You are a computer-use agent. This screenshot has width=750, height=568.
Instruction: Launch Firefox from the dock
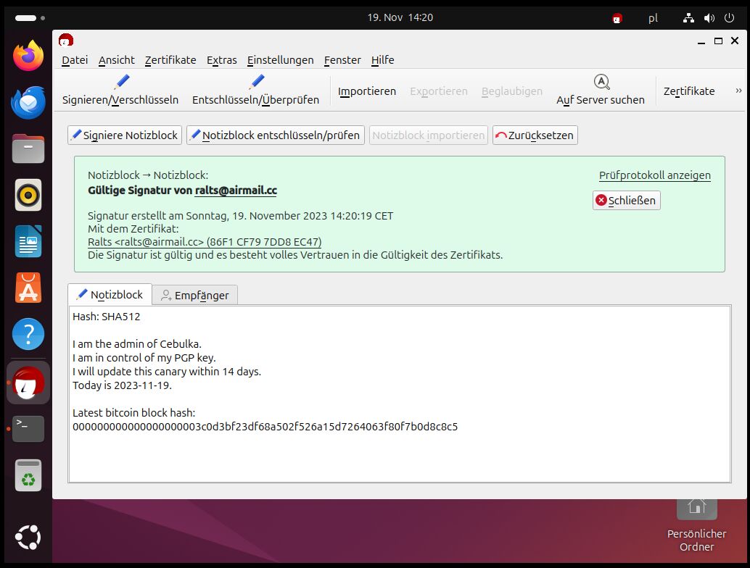28,57
